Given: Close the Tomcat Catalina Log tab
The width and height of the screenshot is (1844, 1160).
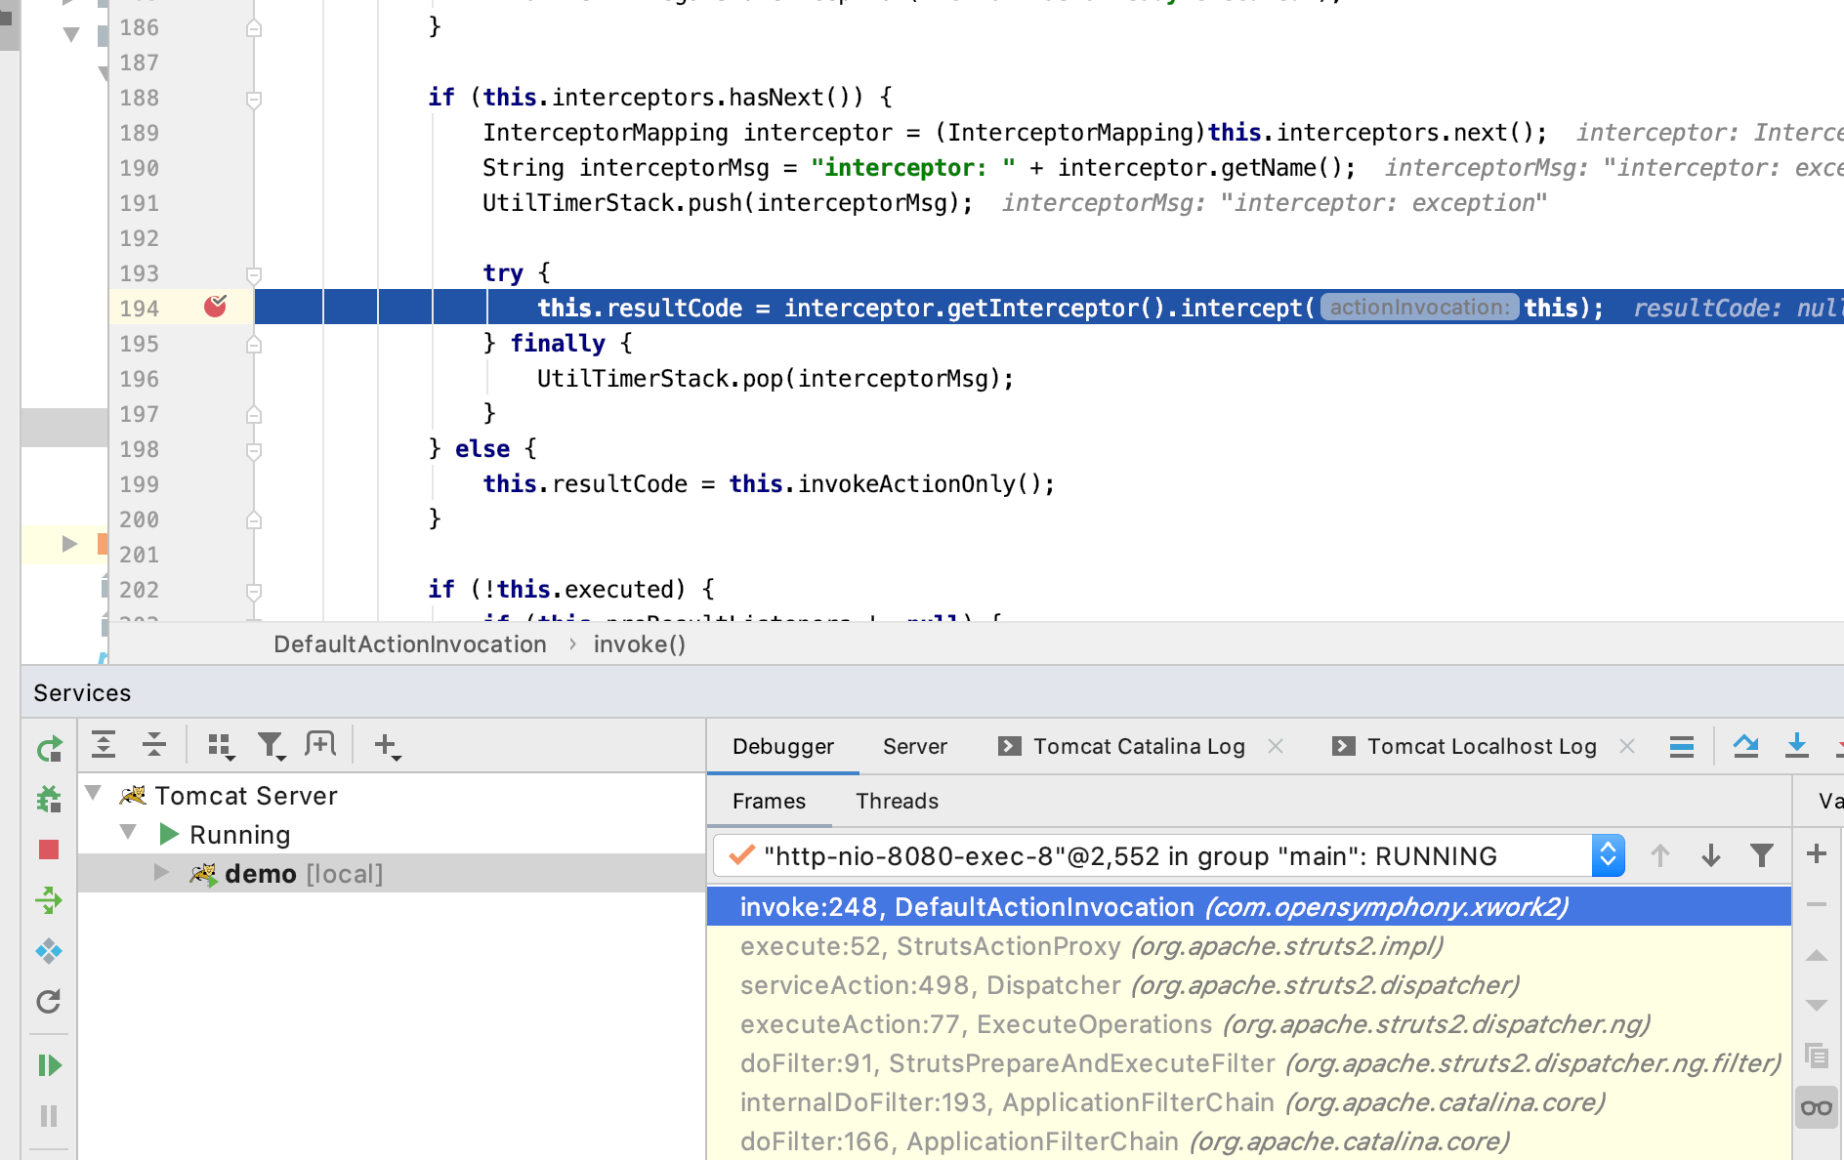Looking at the screenshot, I should pyautogui.click(x=1276, y=746).
